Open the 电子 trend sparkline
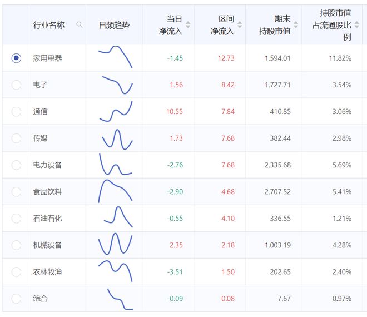 point(117,85)
